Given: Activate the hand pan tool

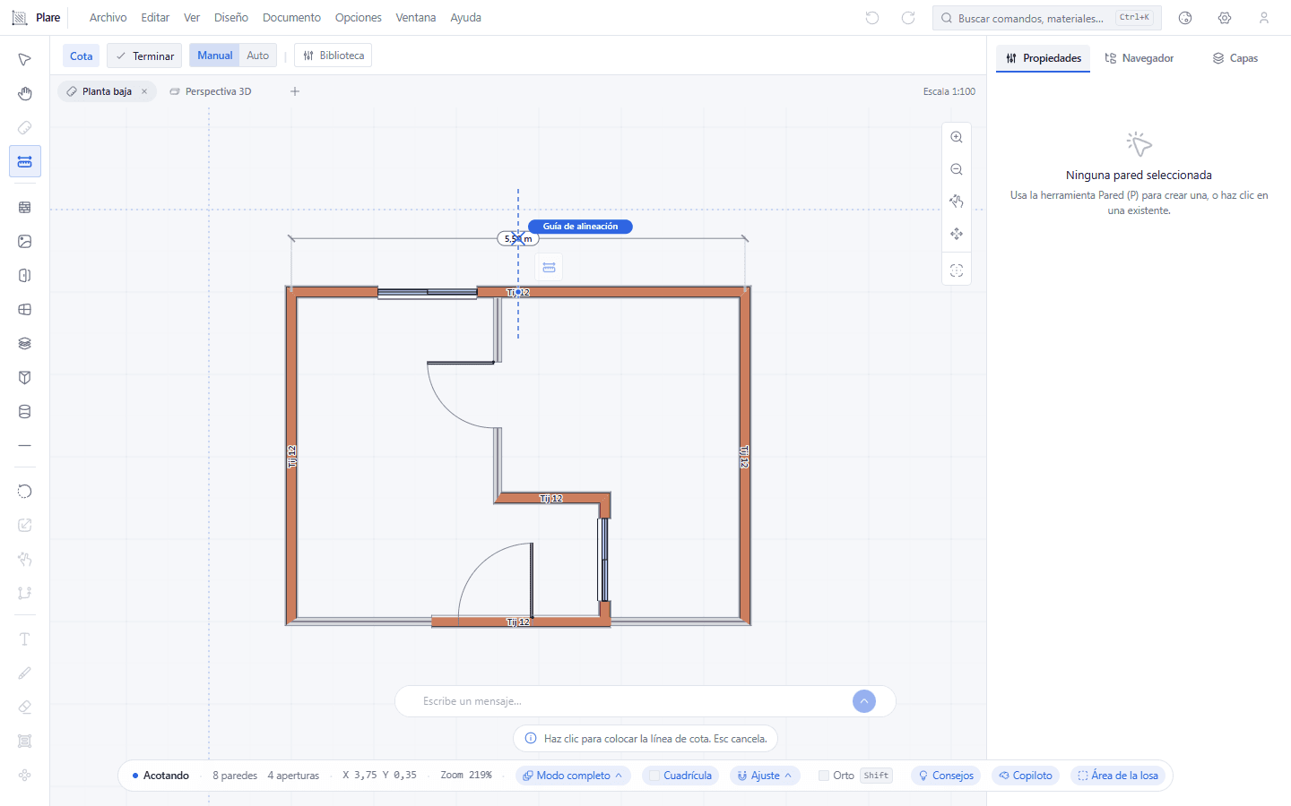Looking at the screenshot, I should click(24, 94).
